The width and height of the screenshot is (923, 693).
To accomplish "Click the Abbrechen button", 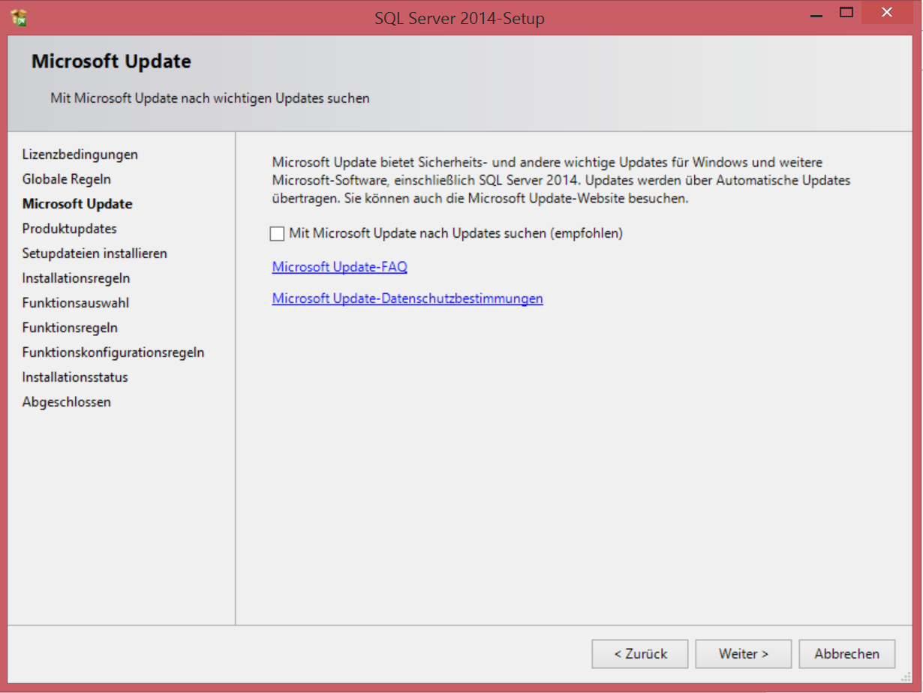I will [846, 654].
